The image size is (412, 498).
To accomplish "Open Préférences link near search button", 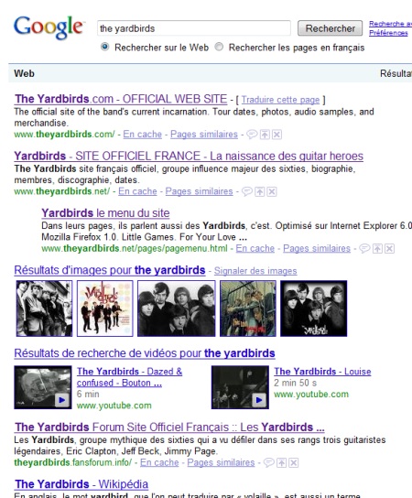I will coord(388,33).
